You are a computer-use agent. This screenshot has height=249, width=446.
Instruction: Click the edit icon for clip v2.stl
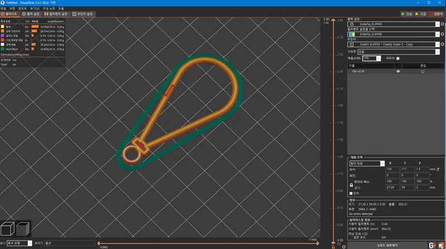tap(423, 71)
